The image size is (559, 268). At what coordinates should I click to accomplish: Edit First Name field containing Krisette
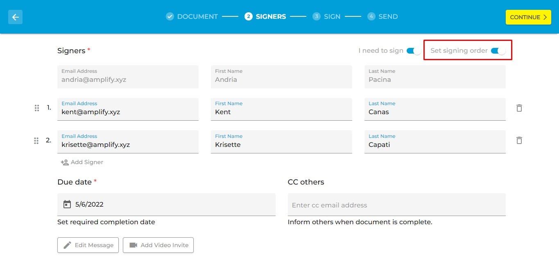tap(281, 142)
